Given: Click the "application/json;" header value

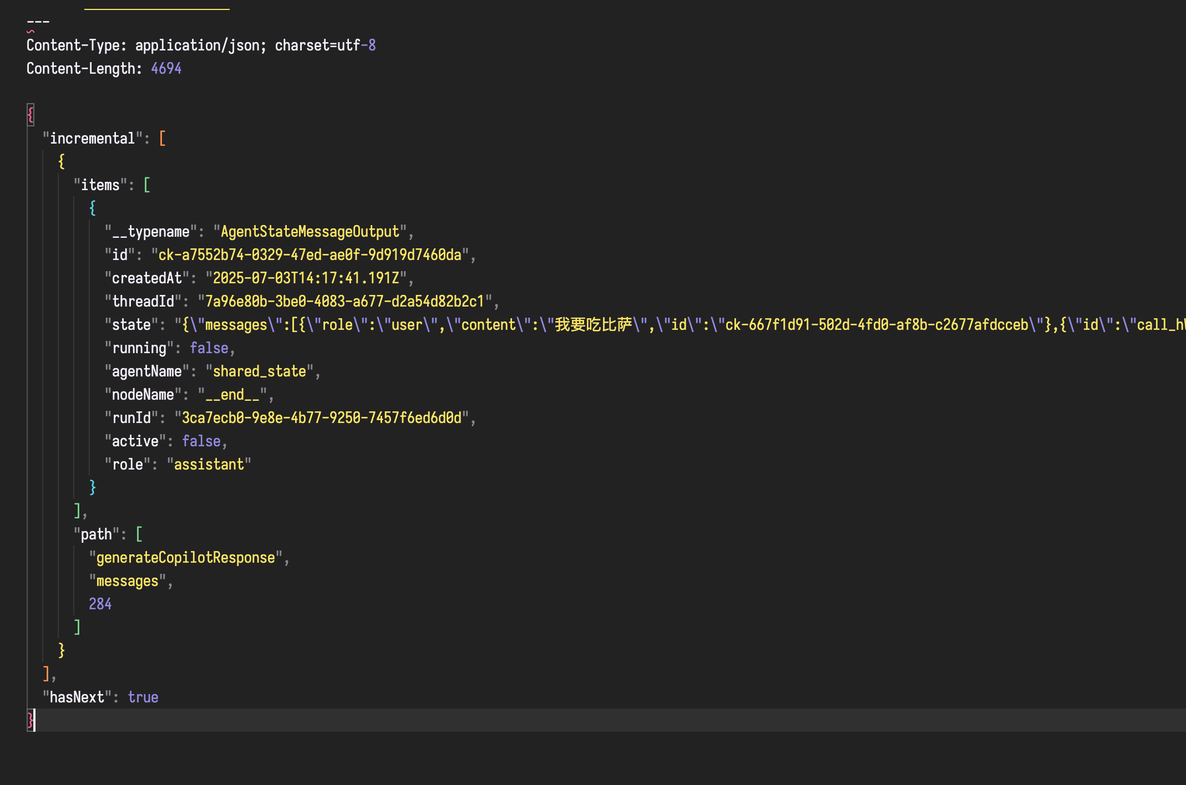Looking at the screenshot, I should [x=201, y=45].
